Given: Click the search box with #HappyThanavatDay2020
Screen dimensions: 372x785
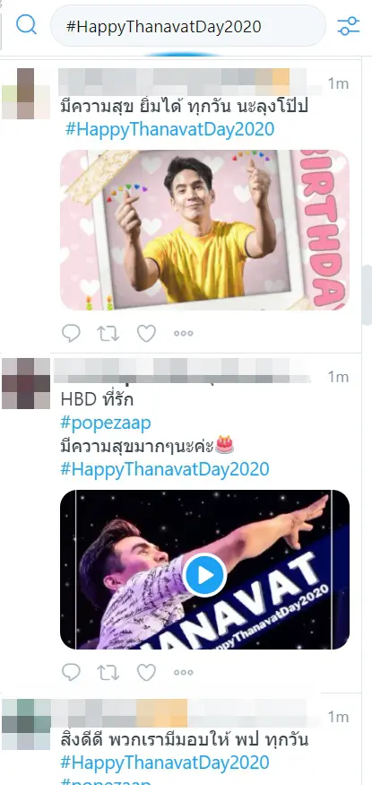Looking at the screenshot, I should click(188, 25).
